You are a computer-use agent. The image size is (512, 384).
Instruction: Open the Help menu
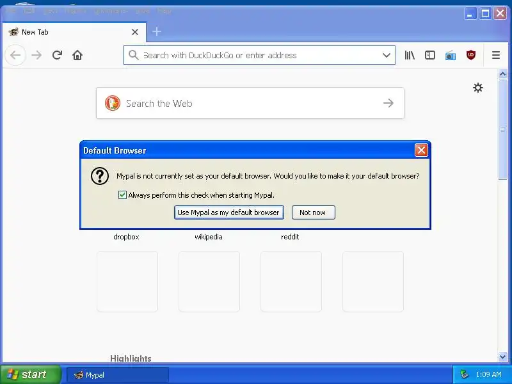pos(164,11)
